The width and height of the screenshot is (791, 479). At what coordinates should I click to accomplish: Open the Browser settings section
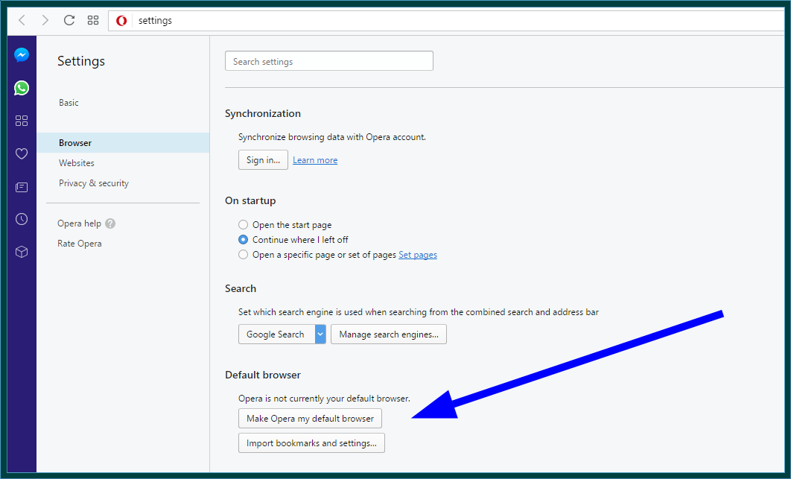(123, 143)
